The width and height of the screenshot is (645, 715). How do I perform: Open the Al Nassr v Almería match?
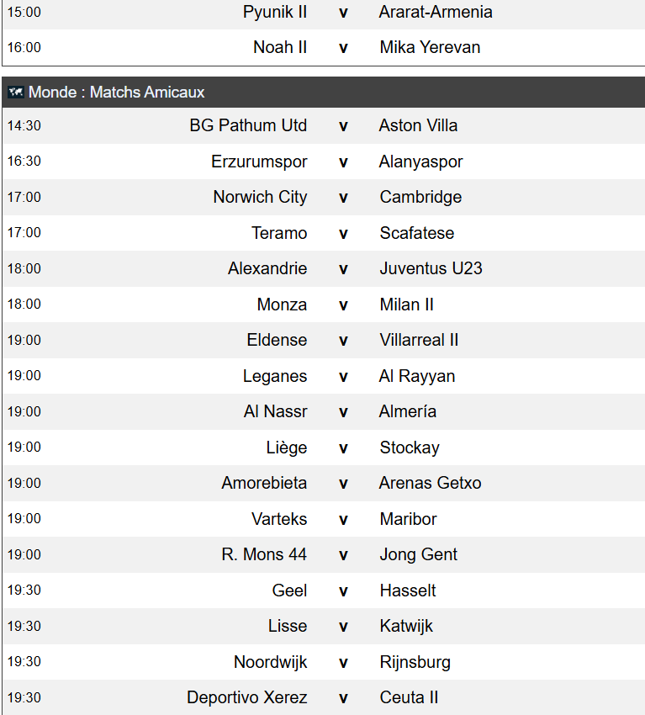point(324,412)
